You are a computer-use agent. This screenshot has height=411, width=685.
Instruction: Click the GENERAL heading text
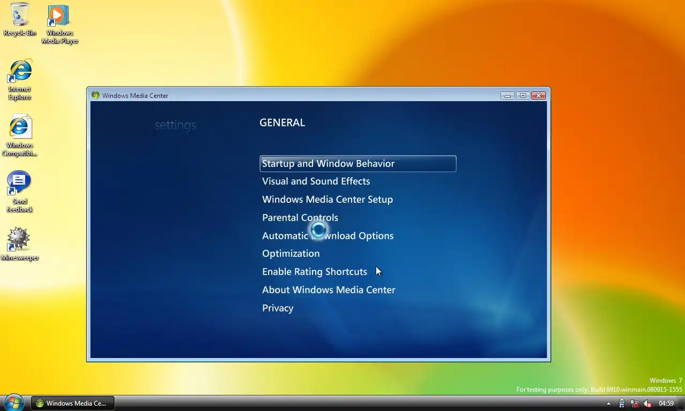point(282,123)
